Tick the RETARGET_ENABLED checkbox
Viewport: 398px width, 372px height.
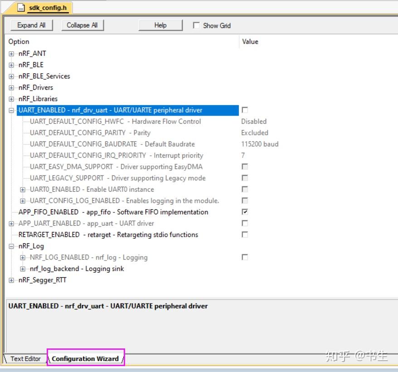click(245, 234)
